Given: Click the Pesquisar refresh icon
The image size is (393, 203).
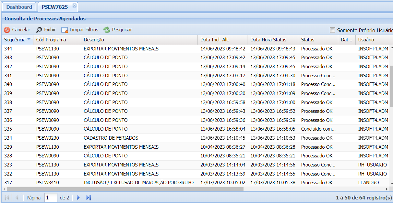Looking at the screenshot, I should point(107,30).
